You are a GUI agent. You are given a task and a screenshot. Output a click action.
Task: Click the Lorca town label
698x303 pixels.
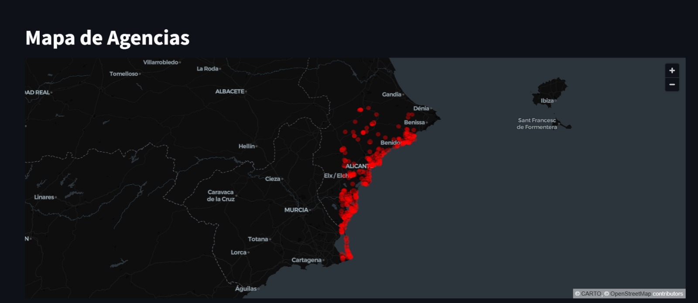pyautogui.click(x=239, y=252)
